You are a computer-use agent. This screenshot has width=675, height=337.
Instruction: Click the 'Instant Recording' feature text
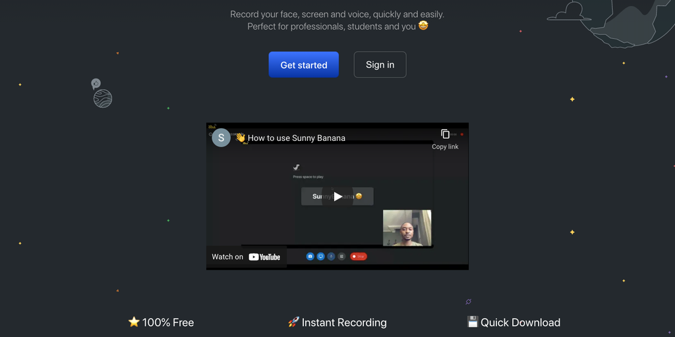tap(344, 323)
